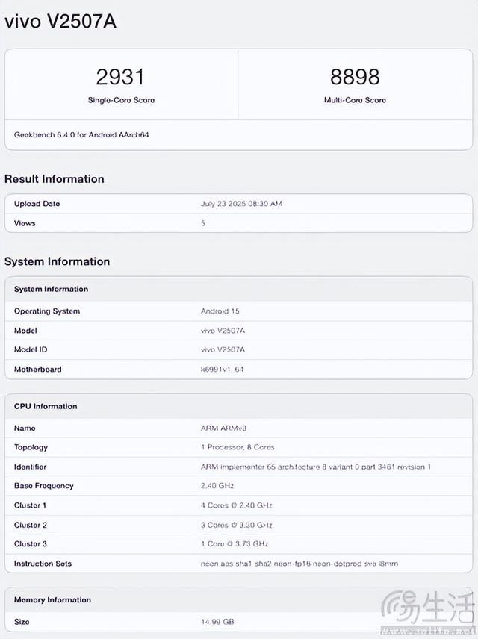This screenshot has height=639, width=478.
Task: Click the Single-Core Score label
Action: click(x=121, y=100)
